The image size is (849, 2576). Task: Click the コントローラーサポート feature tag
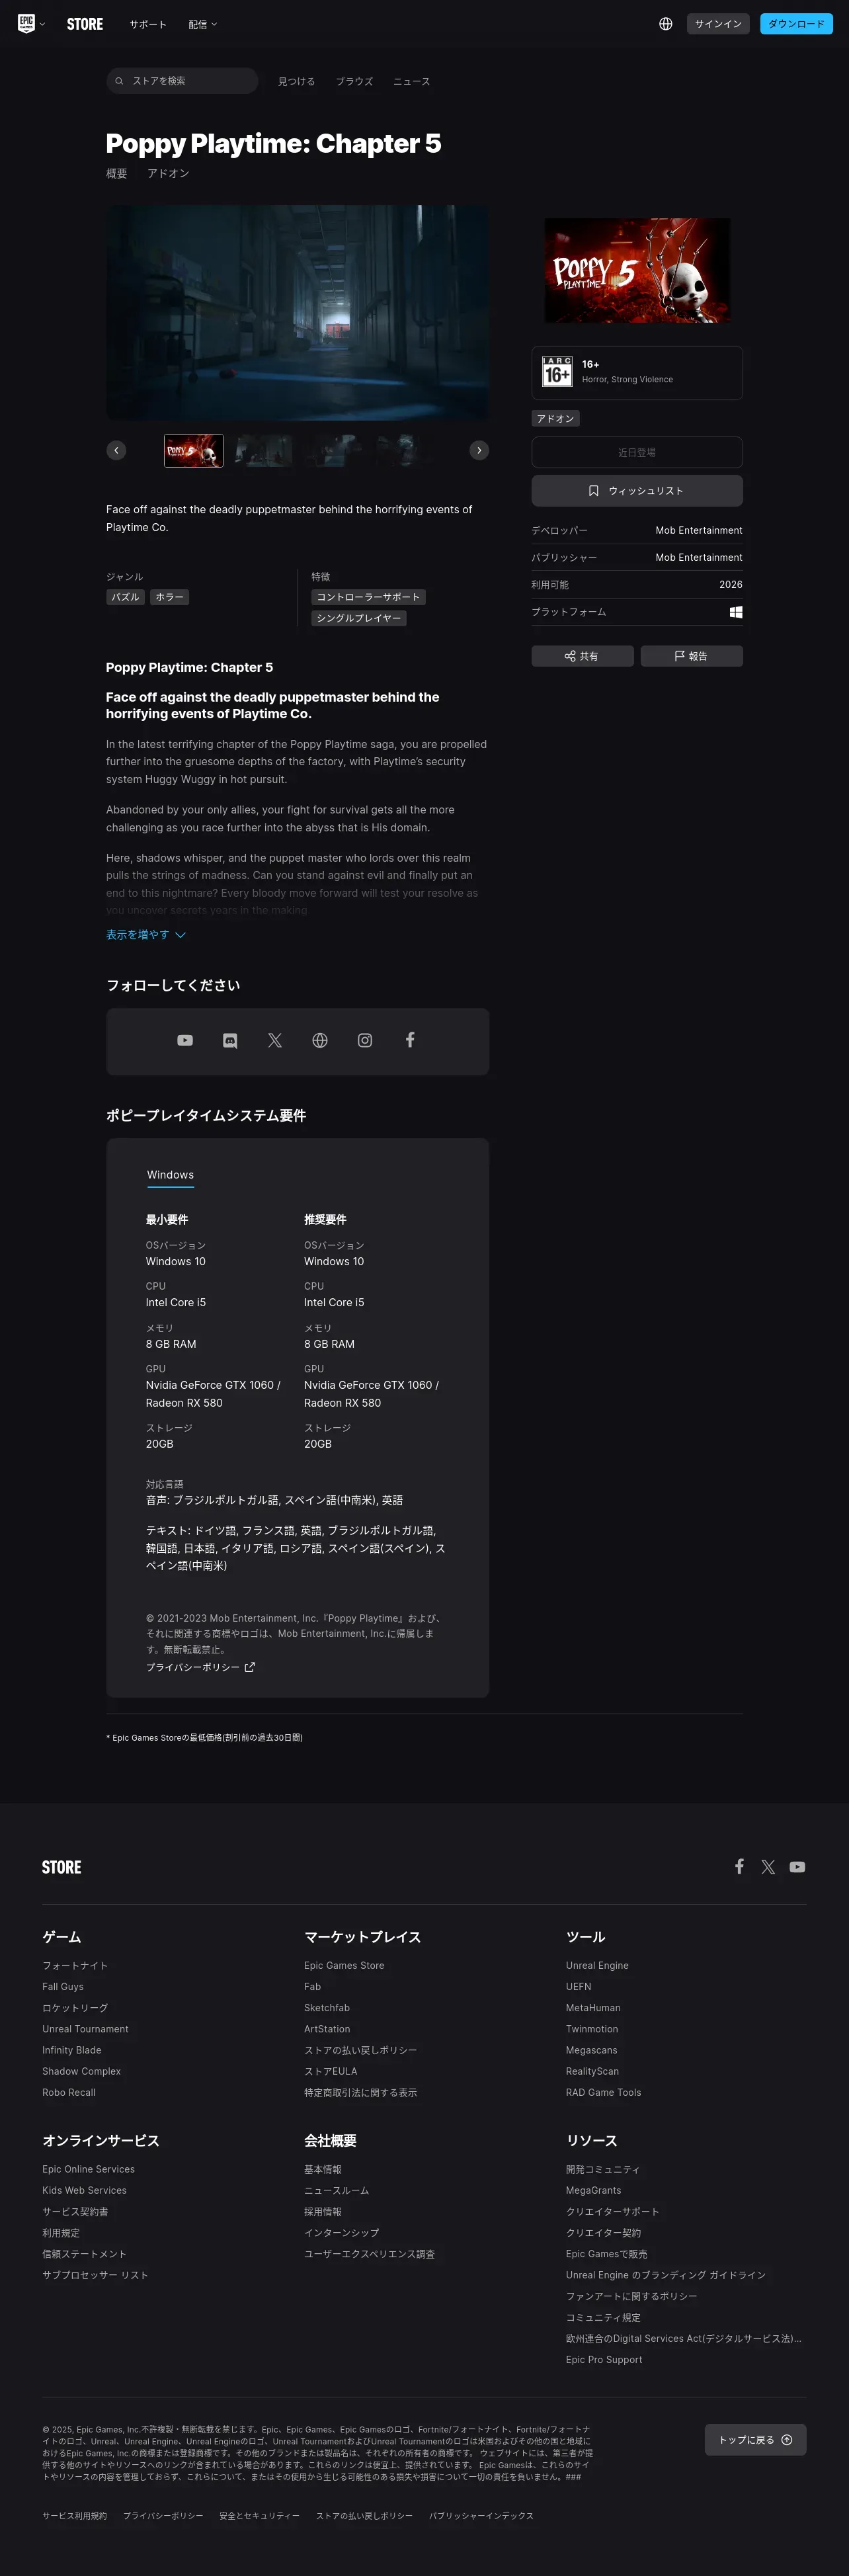pyautogui.click(x=368, y=597)
